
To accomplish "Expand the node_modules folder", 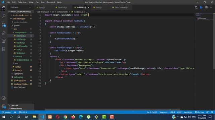I will [20, 22].
